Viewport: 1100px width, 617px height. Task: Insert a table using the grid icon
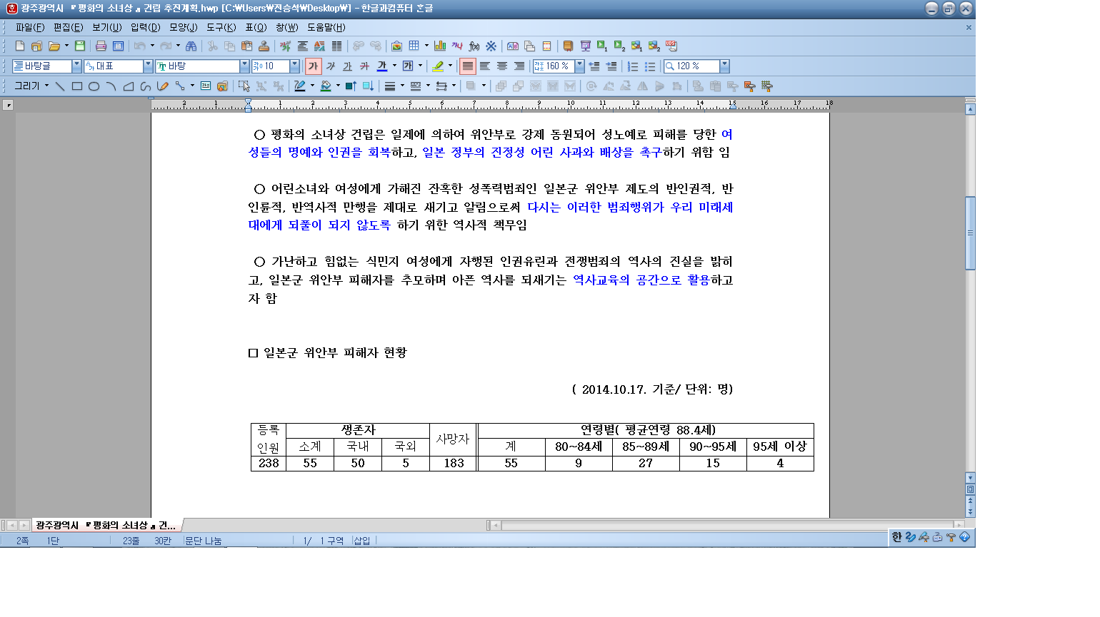pyautogui.click(x=414, y=46)
